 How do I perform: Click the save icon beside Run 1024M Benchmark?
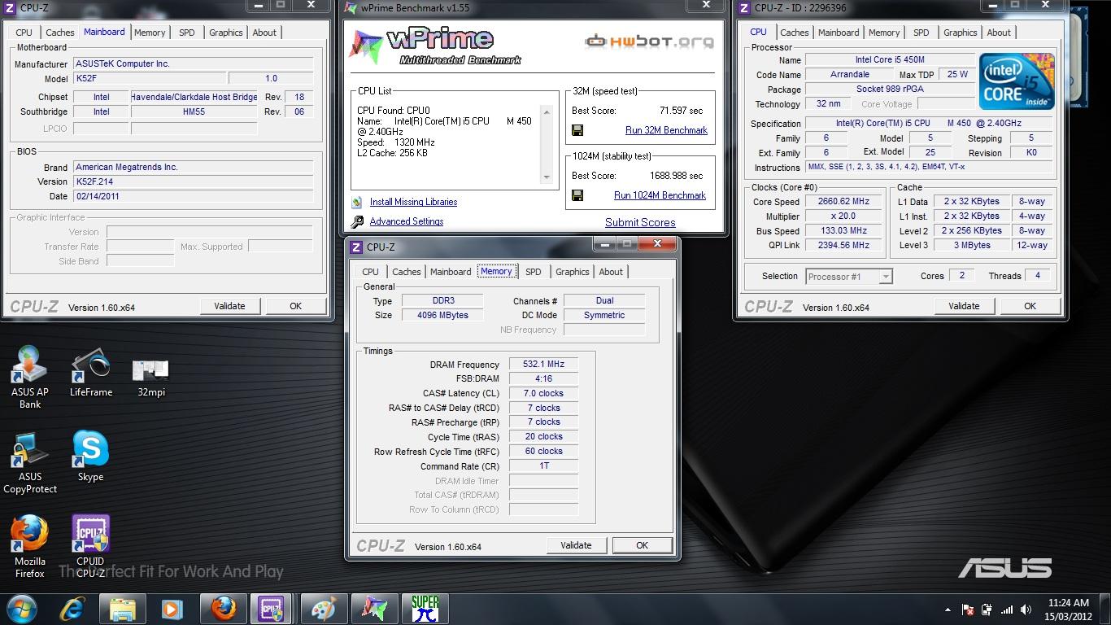point(577,195)
